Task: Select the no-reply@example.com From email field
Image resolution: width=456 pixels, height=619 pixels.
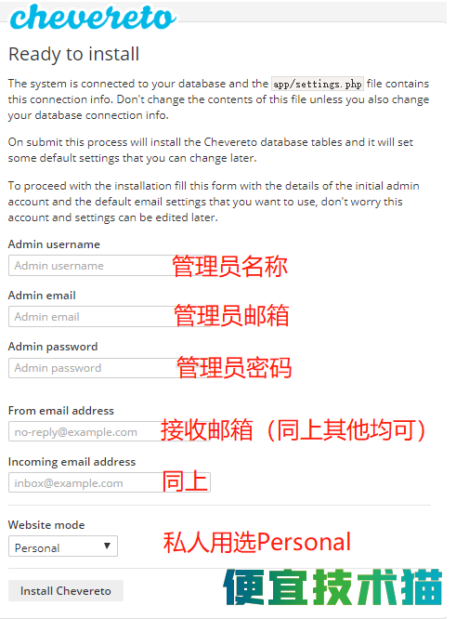Action: click(110, 431)
